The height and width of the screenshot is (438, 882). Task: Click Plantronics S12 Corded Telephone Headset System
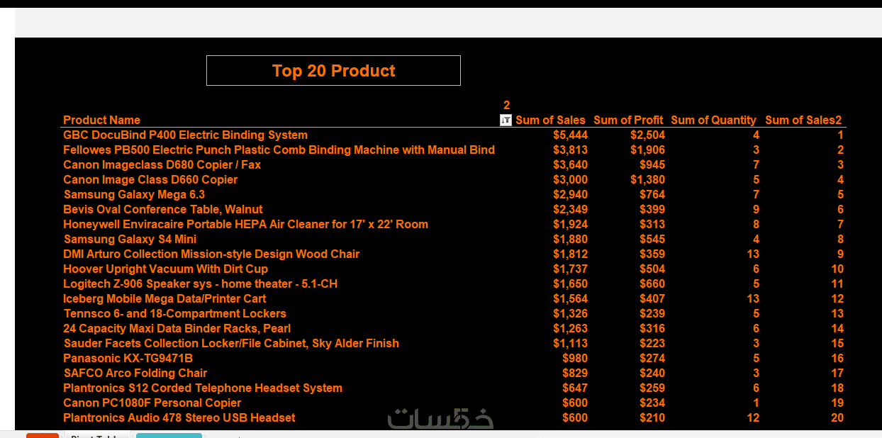[x=203, y=388]
